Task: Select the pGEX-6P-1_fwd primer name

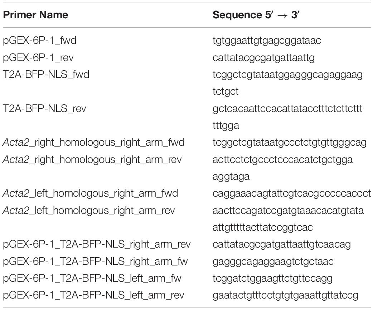Action: (39, 40)
